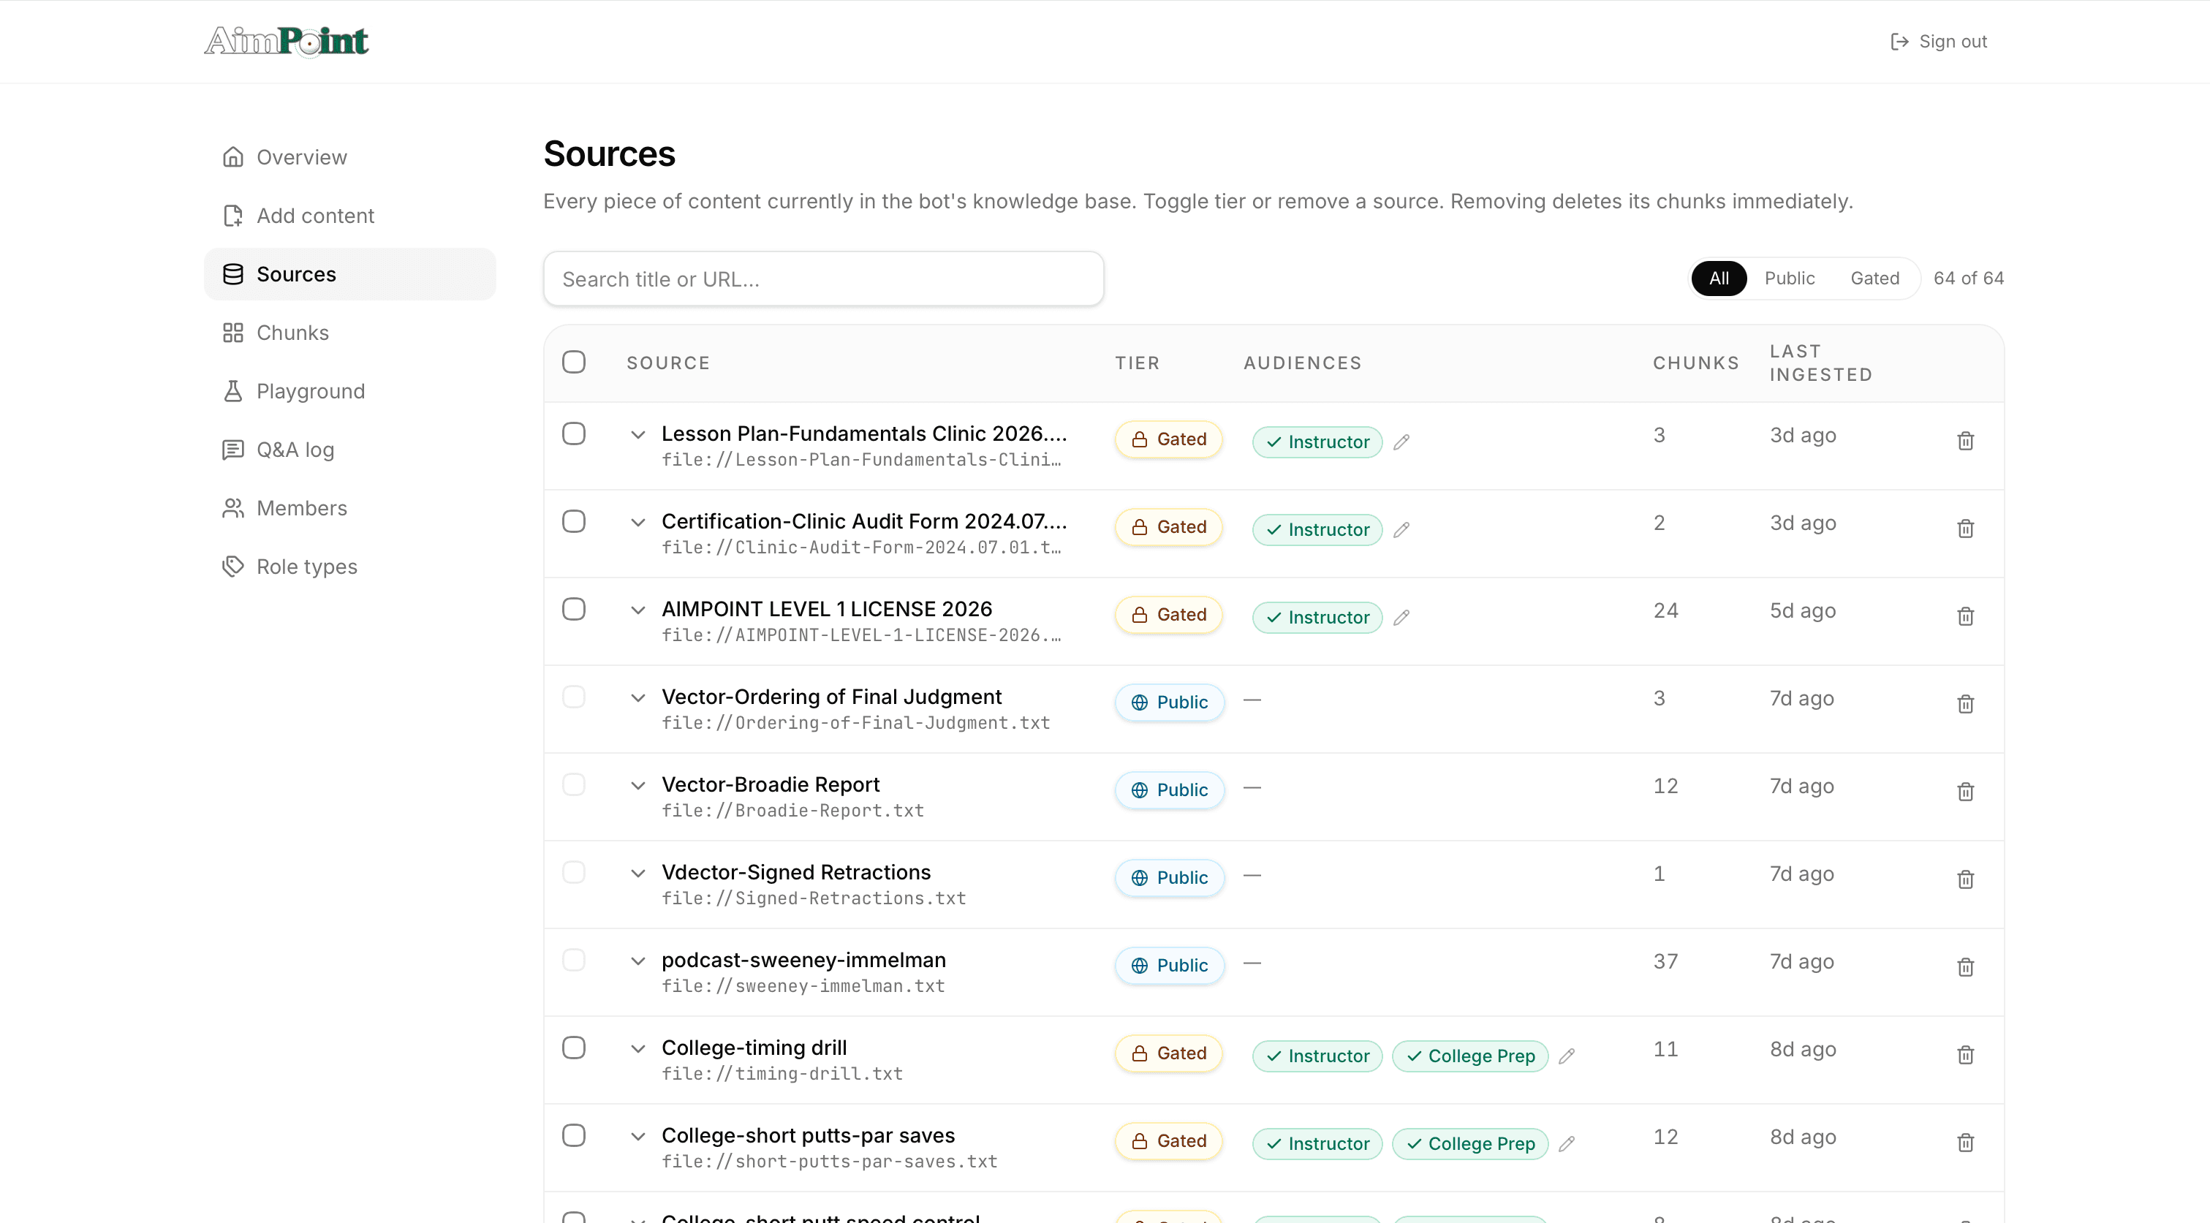Open the Sources page in sidebar

pyautogui.click(x=350, y=274)
